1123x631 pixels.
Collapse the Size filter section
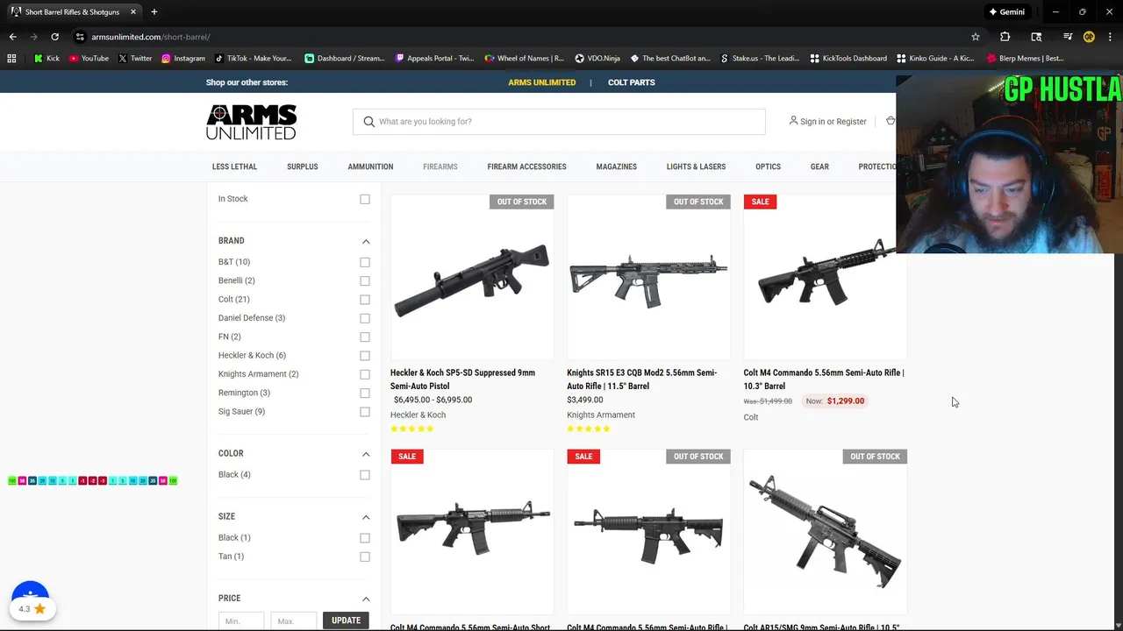366,517
